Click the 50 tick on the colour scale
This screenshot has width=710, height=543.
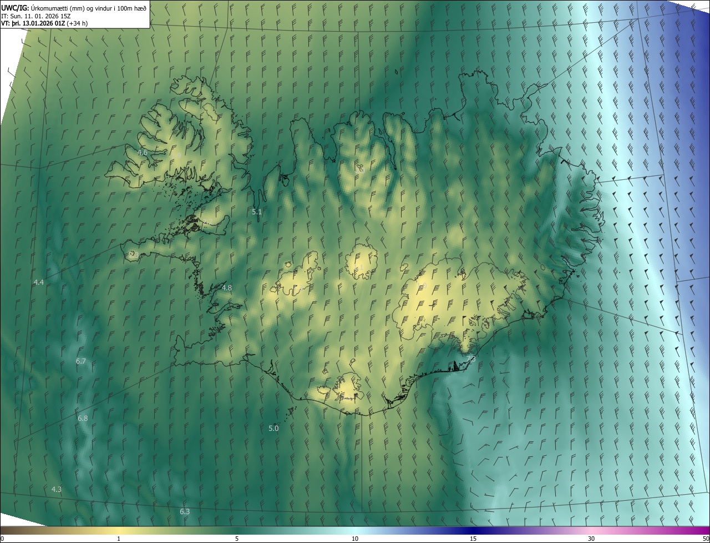[706, 539]
